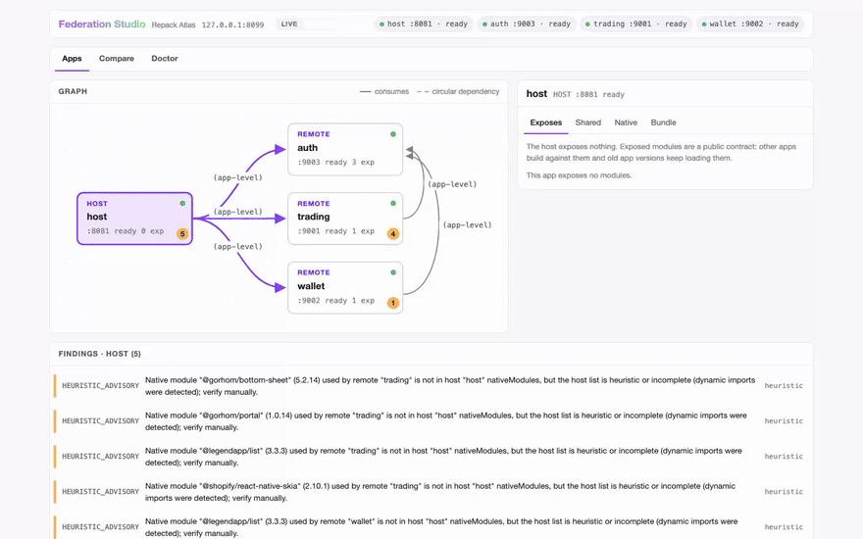The height and width of the screenshot is (539, 863).
Task: Click the trading :9001 ready status chip
Action: (636, 24)
